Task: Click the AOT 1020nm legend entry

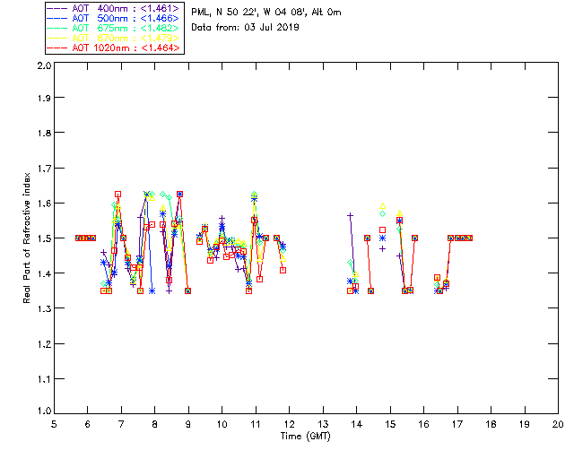Action: tap(114, 48)
